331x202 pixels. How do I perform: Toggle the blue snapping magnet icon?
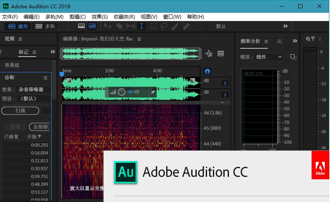pyautogui.click(x=207, y=71)
